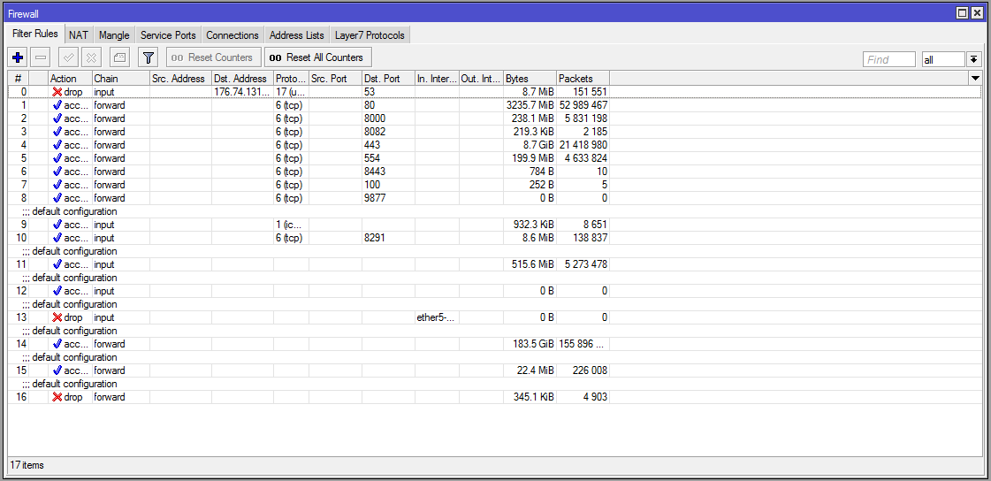
Task: Click accept icon of rule 11
Action: click(57, 265)
